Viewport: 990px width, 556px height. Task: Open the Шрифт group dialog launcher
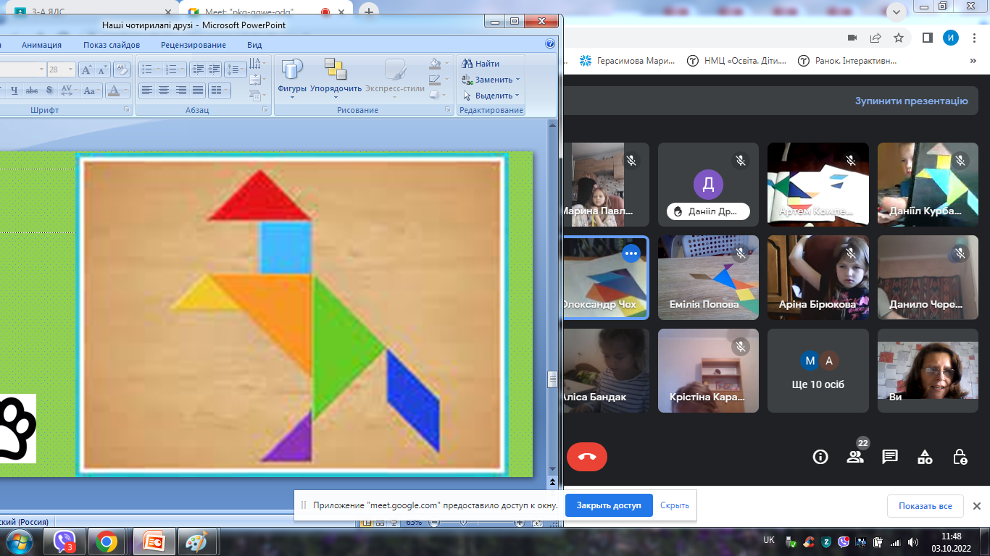coord(127,110)
